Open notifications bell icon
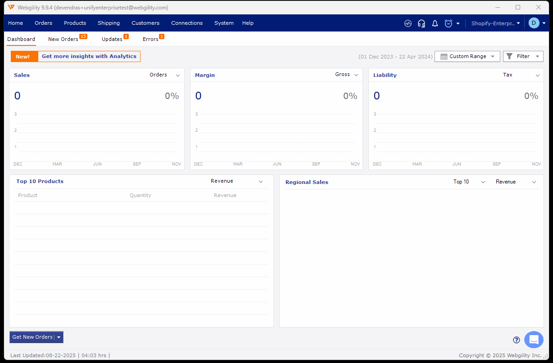 (x=435, y=23)
